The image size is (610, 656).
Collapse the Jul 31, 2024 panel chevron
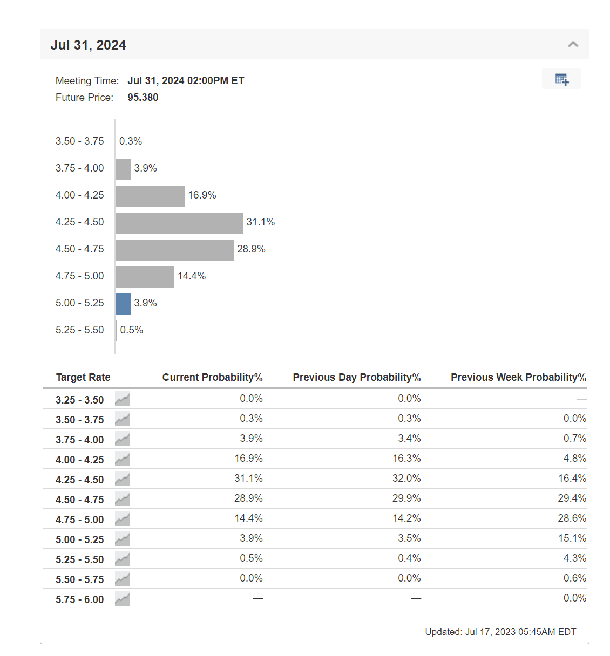(573, 44)
